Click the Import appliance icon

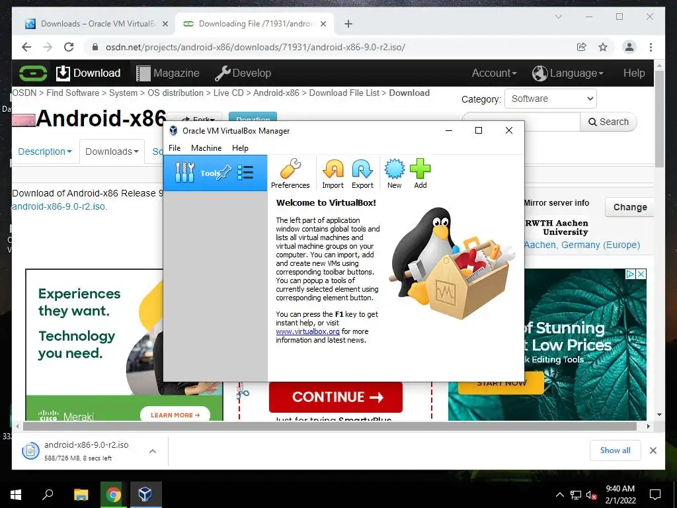(333, 174)
